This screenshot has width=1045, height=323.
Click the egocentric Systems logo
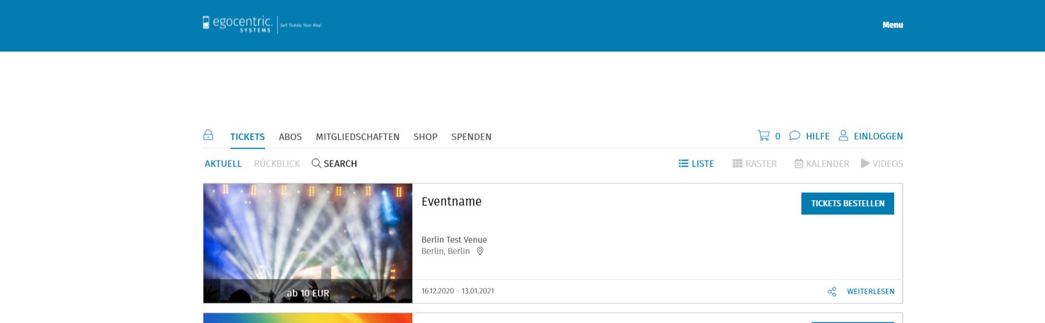[x=238, y=24]
